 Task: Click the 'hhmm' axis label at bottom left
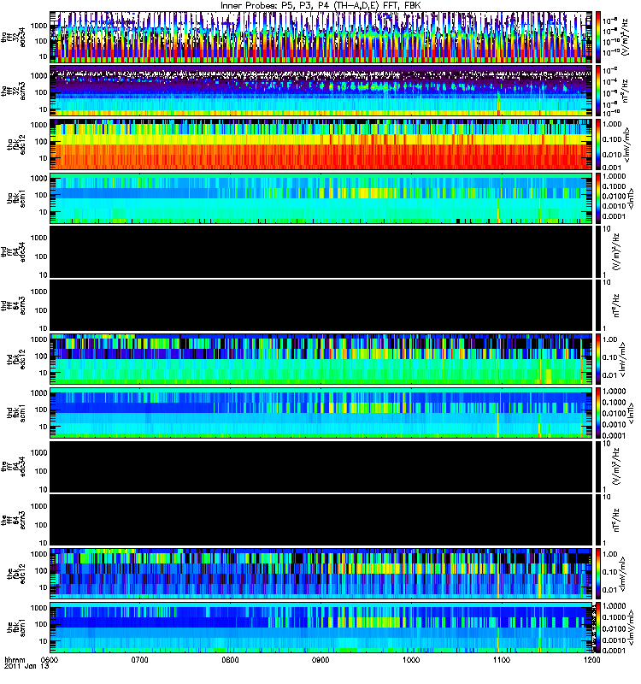pyautogui.click(x=15, y=659)
